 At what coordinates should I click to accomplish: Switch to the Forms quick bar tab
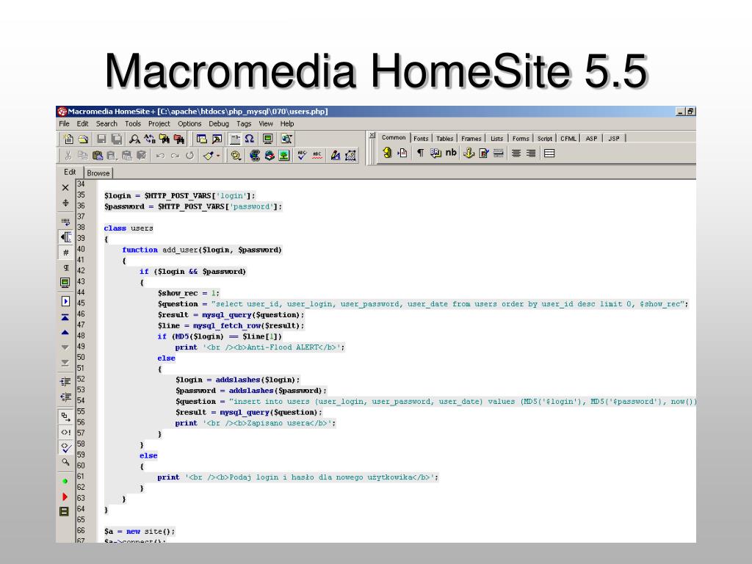click(521, 139)
